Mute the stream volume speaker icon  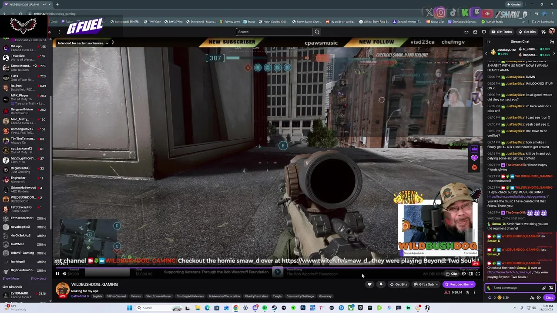coord(64,274)
